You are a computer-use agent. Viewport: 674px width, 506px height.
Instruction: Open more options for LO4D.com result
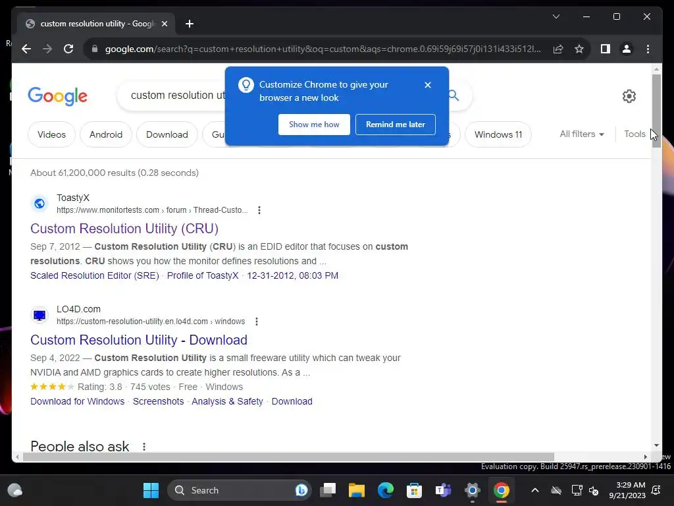(x=256, y=322)
